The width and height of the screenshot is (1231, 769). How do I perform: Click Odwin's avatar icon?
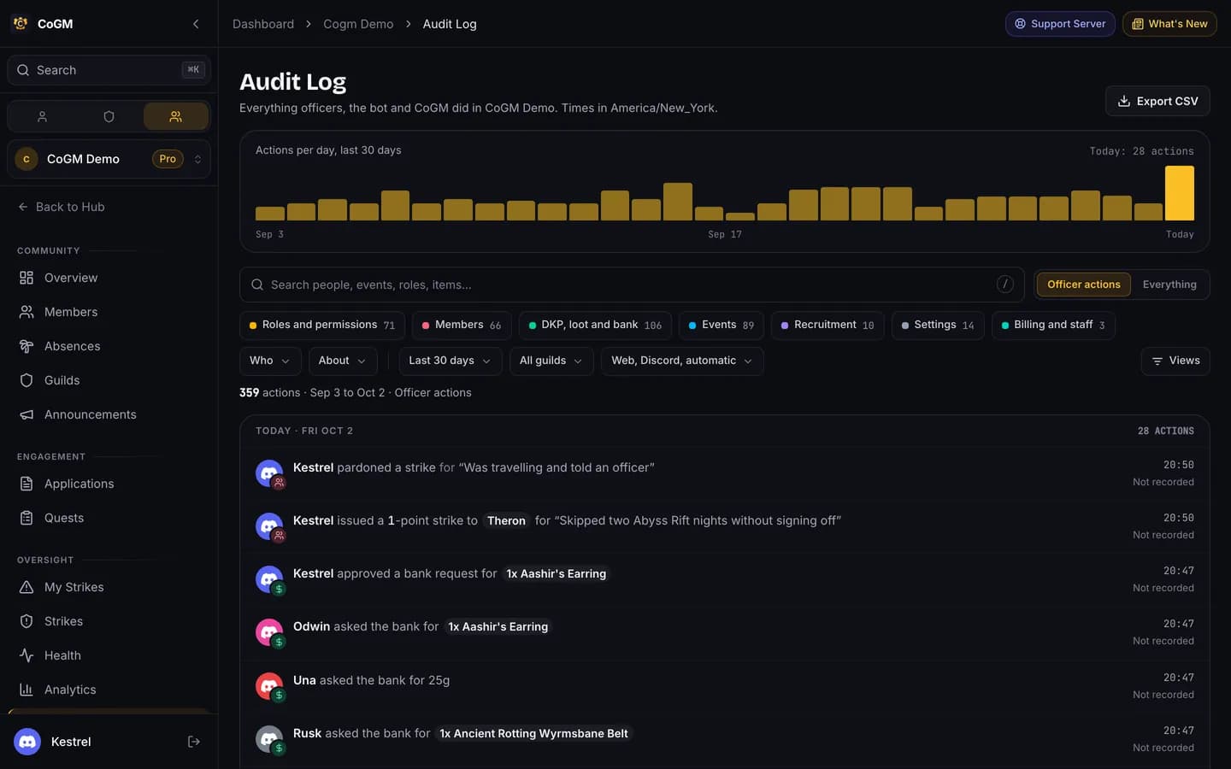pyautogui.click(x=269, y=632)
